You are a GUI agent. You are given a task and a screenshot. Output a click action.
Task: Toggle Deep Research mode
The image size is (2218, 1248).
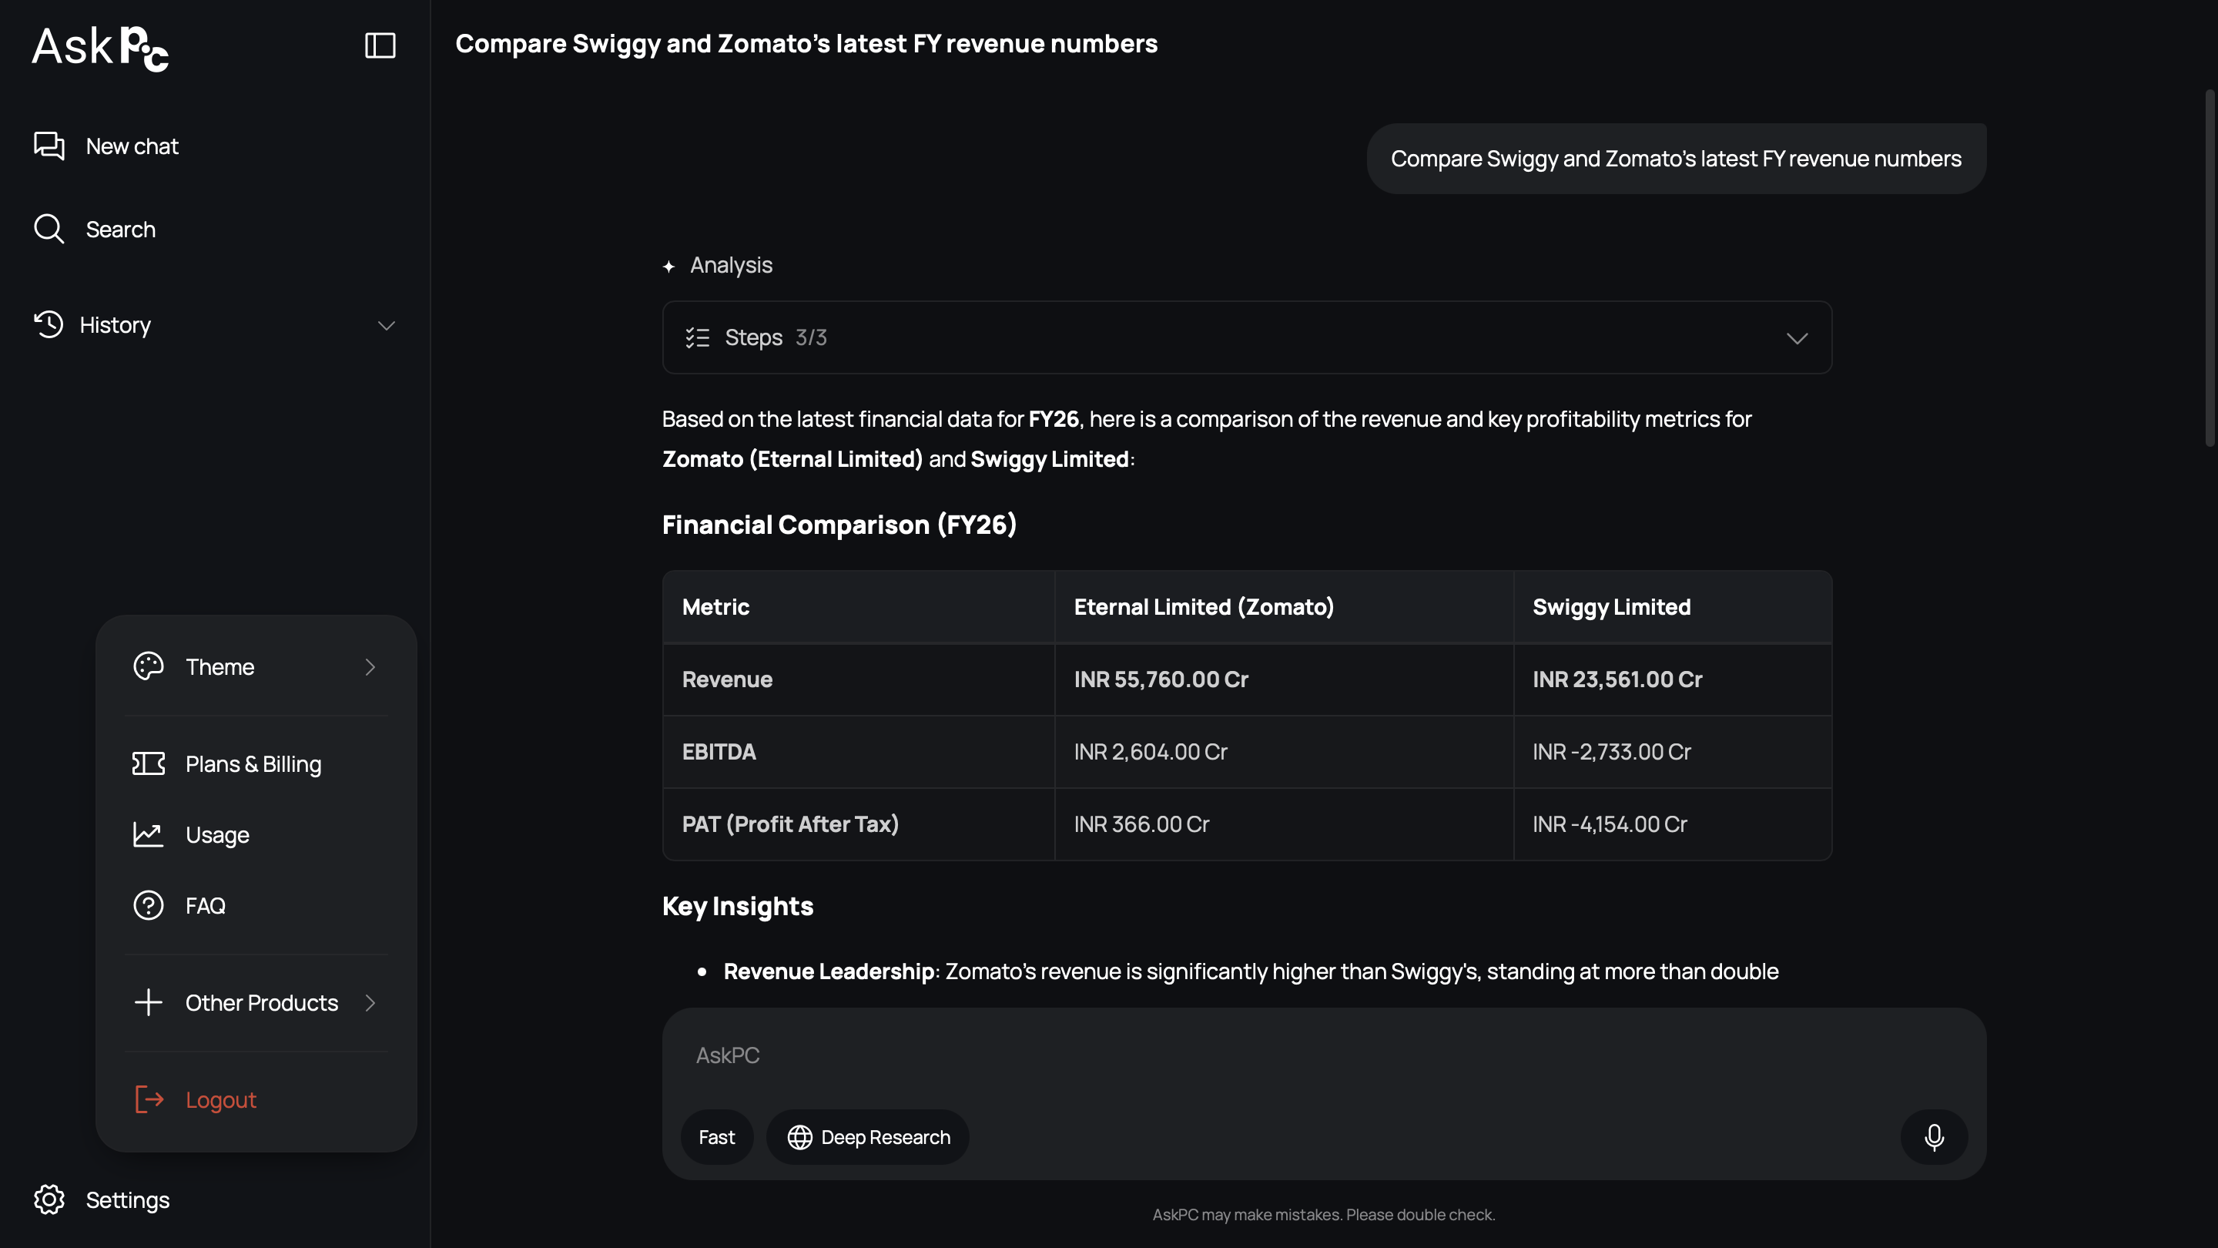(868, 1137)
